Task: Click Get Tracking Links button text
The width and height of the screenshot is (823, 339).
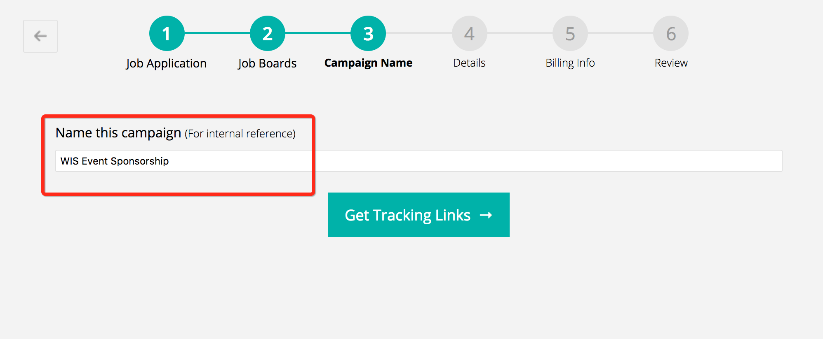Action: tap(407, 215)
